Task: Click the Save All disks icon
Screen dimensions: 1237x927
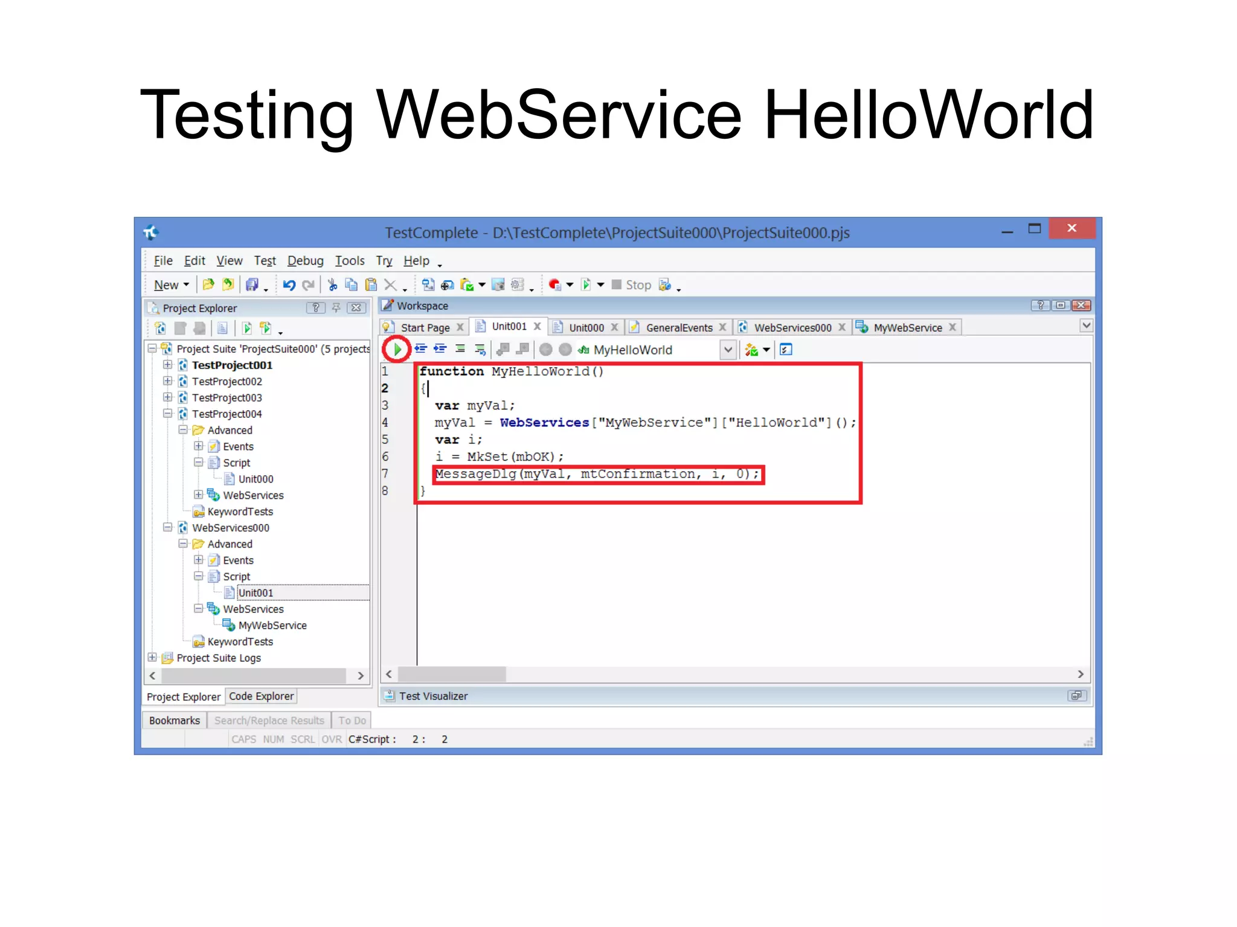Action: coord(252,284)
